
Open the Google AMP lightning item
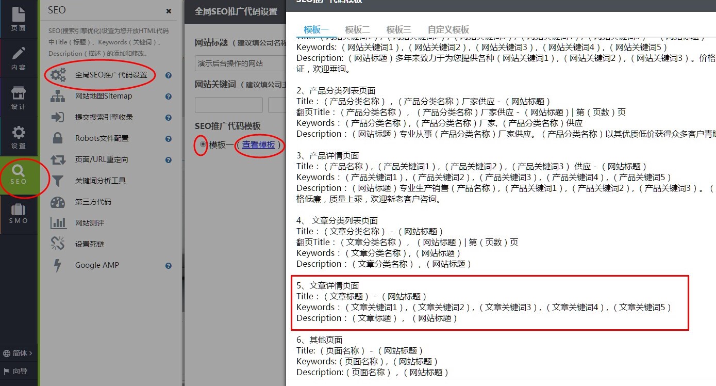[x=96, y=265]
